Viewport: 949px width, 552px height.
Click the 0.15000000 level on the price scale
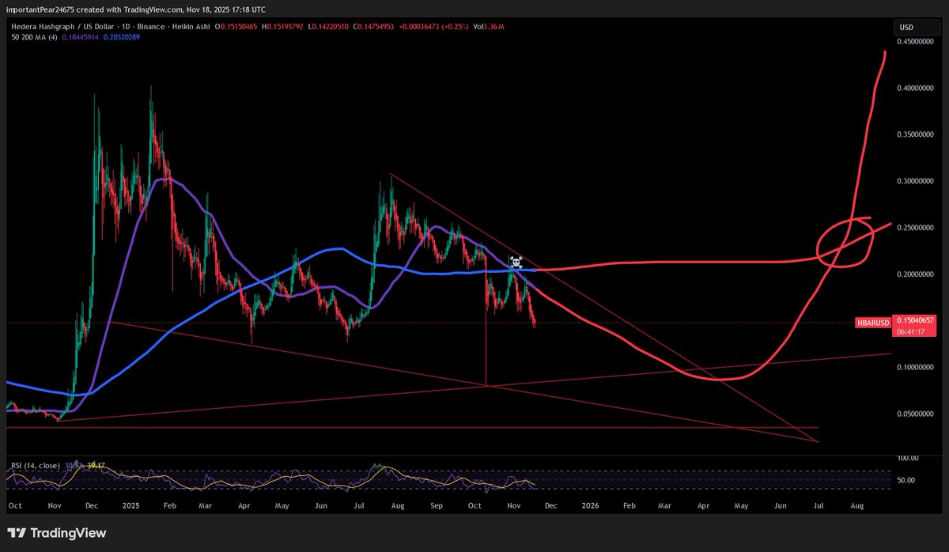917,319
